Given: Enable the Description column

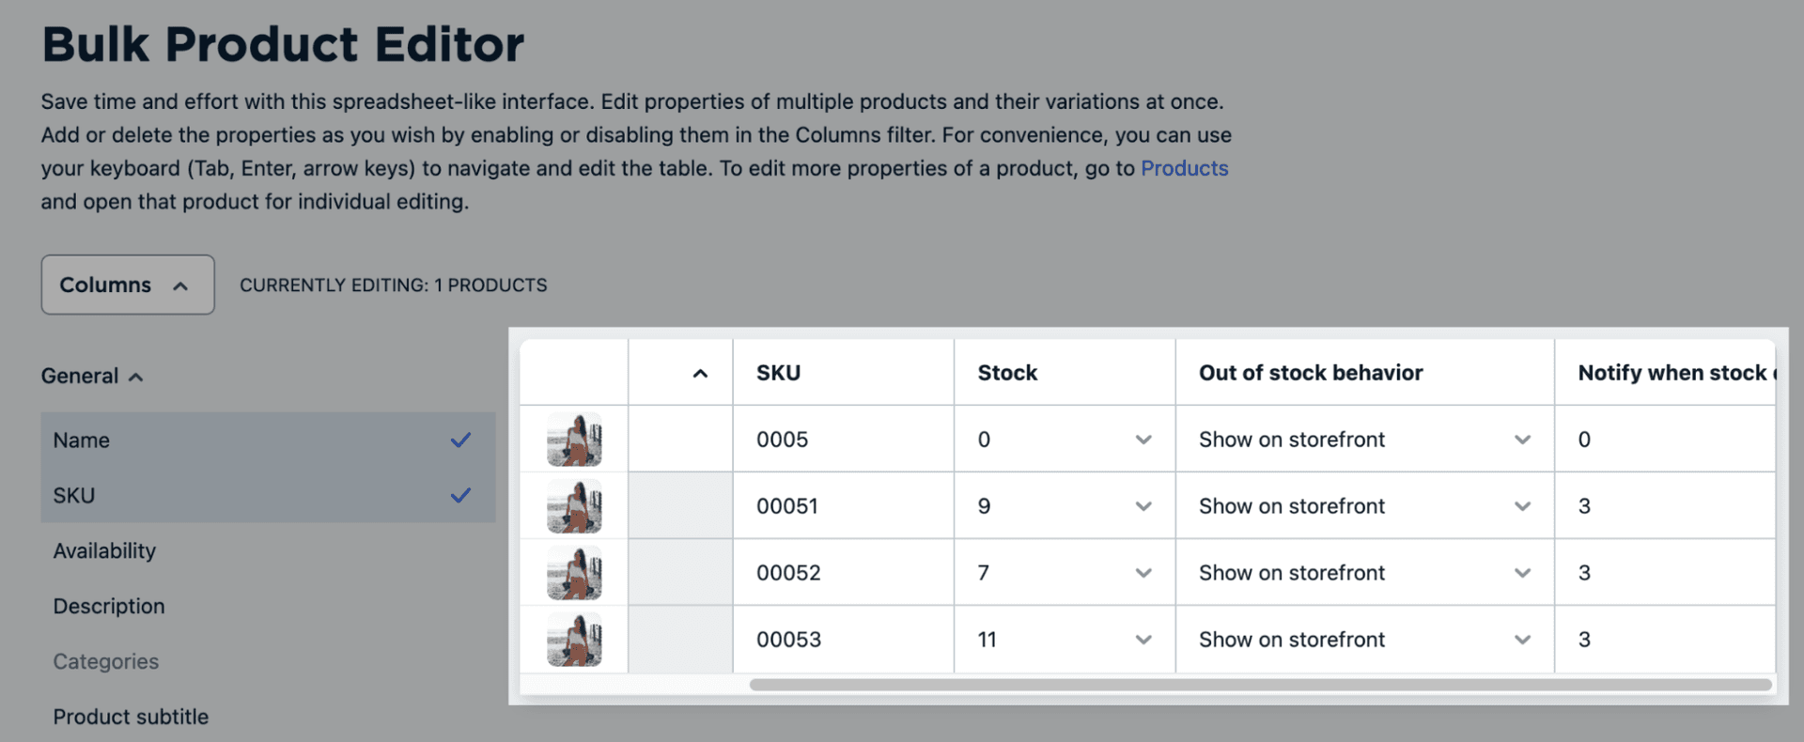Looking at the screenshot, I should click(x=109, y=606).
